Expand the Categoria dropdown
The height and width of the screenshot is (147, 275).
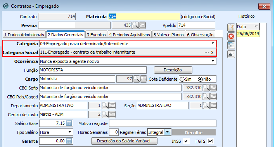tap(213, 43)
